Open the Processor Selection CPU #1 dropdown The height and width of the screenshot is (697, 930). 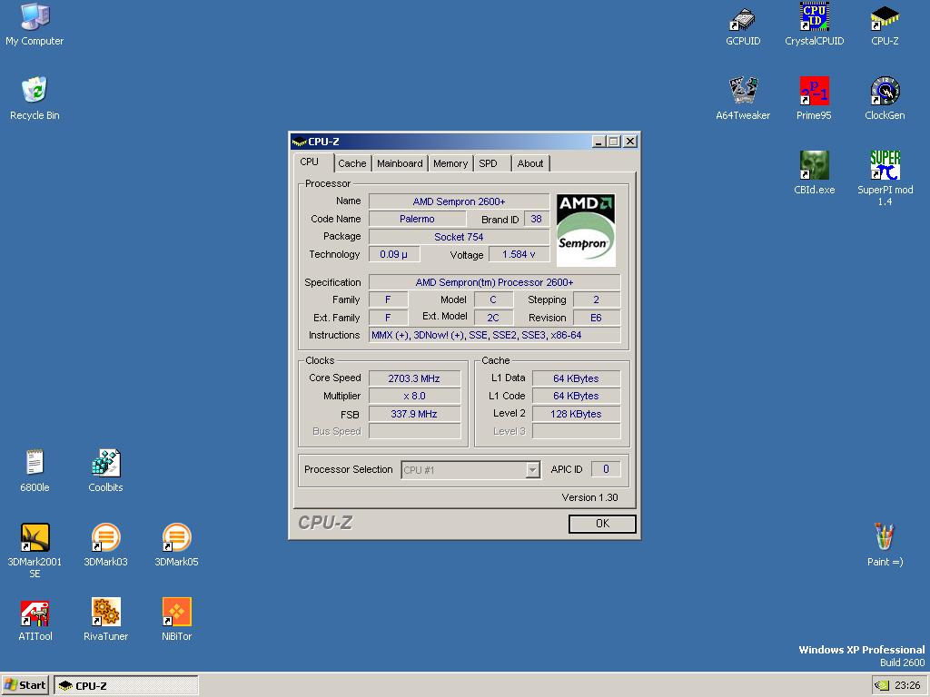click(x=470, y=470)
